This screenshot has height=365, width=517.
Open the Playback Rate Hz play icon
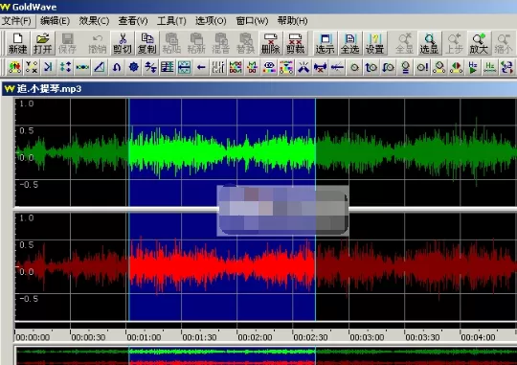pyautogui.click(x=473, y=67)
